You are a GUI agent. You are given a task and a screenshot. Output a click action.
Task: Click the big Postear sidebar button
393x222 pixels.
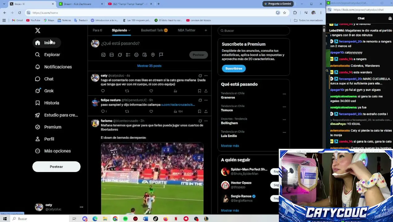pyautogui.click(x=56, y=167)
